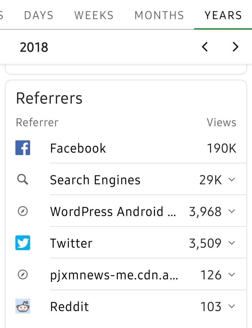
Task: Go to next year with right arrow
Action: (x=235, y=47)
